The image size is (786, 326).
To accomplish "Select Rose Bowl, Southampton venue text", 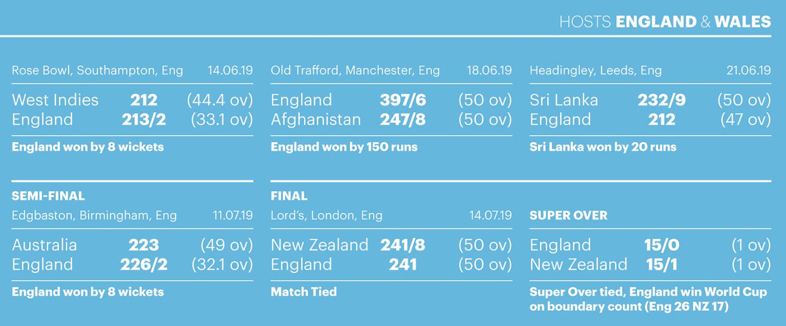I will (x=97, y=71).
